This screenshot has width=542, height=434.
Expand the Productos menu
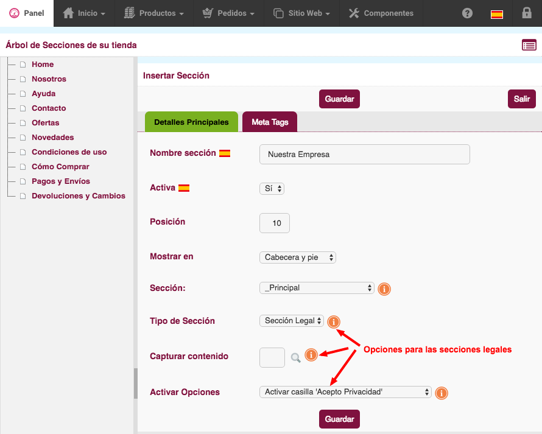tap(154, 13)
